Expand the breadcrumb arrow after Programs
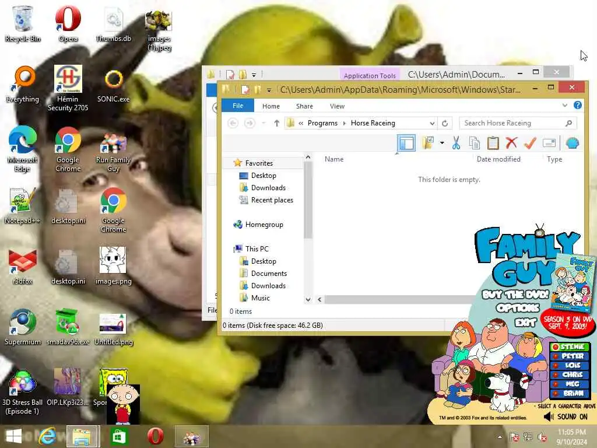This screenshot has height=448, width=597. coord(344,123)
